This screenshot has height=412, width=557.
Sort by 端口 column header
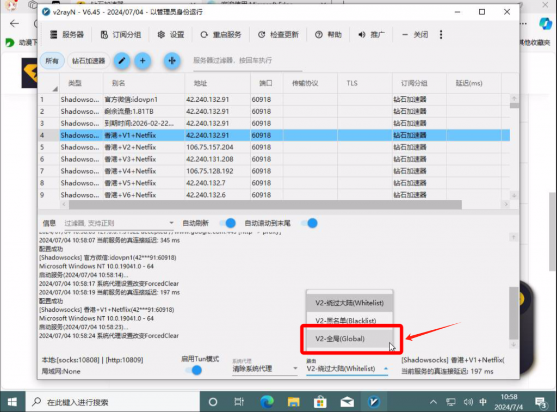point(267,83)
